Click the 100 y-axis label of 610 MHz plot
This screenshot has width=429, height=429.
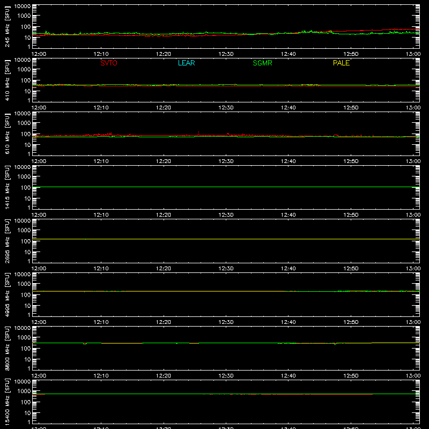tap(26, 134)
